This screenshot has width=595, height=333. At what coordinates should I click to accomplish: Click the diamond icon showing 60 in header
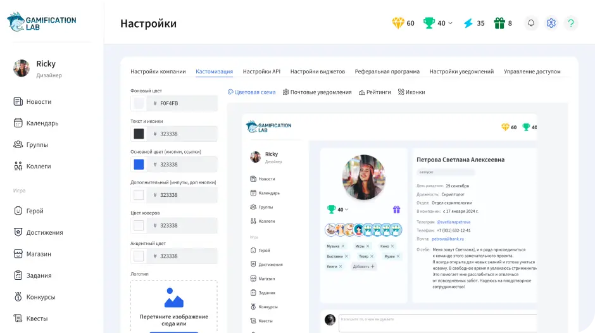(398, 23)
